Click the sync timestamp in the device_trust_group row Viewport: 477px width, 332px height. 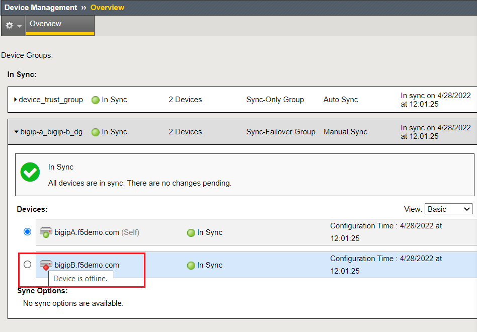[436, 100]
